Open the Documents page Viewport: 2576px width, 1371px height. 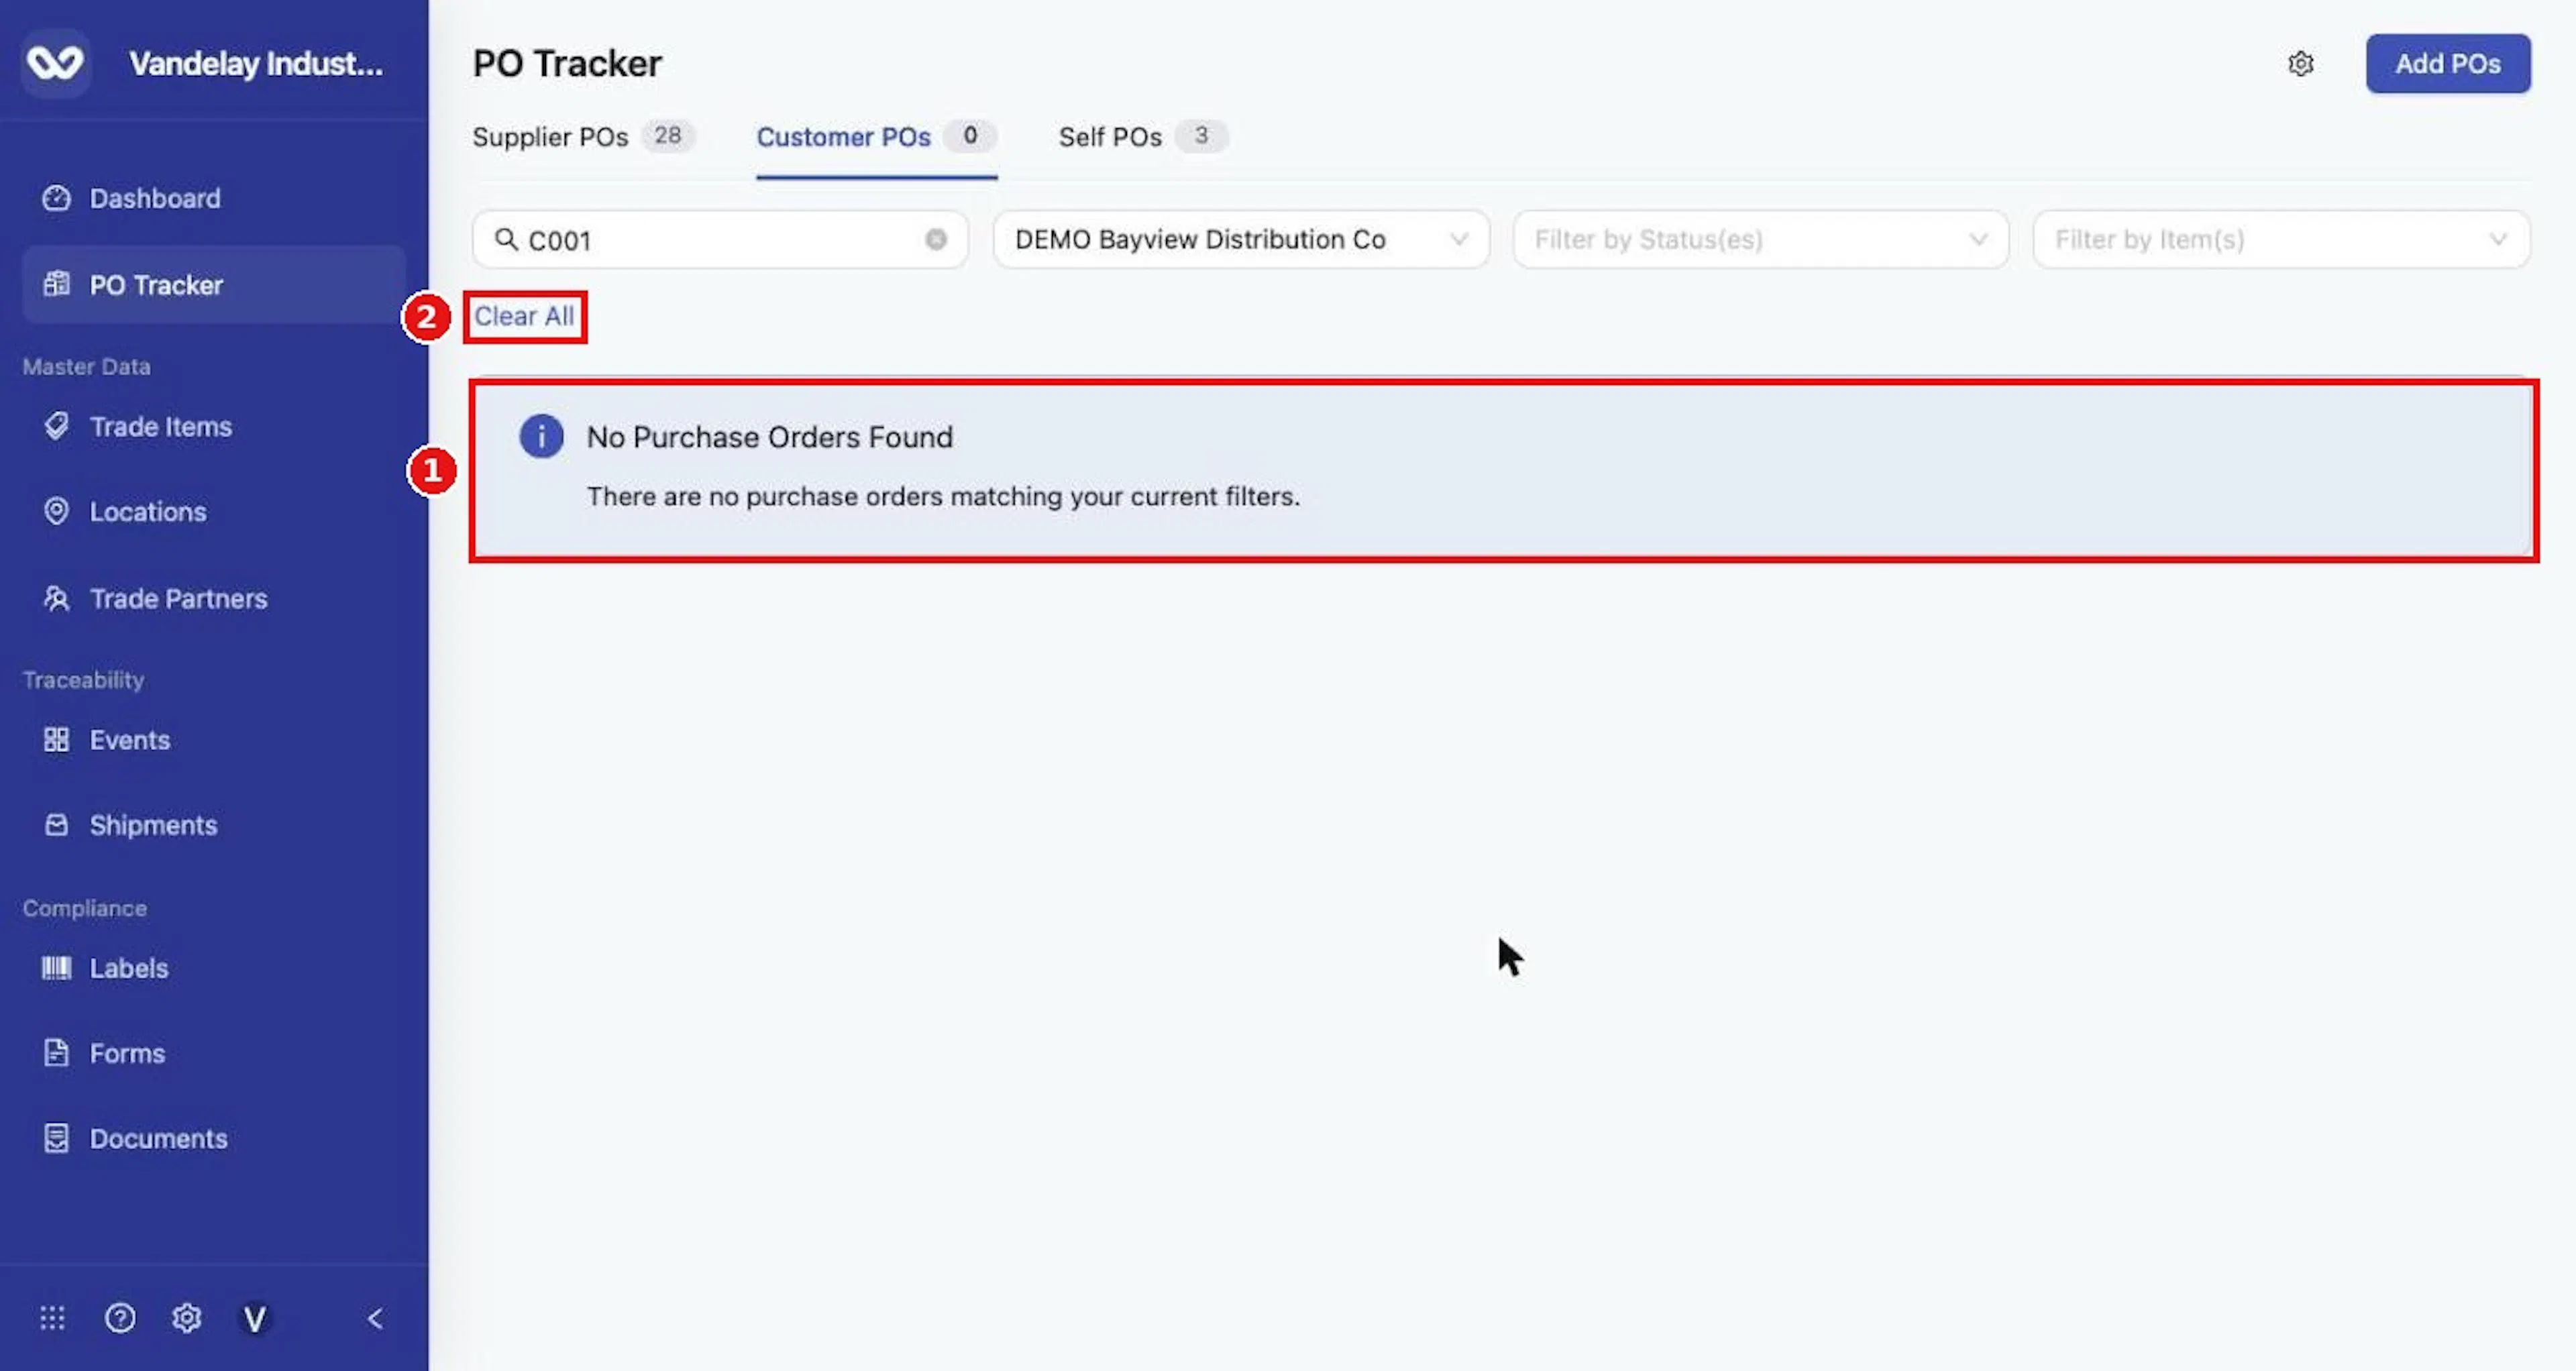pyautogui.click(x=213, y=1138)
